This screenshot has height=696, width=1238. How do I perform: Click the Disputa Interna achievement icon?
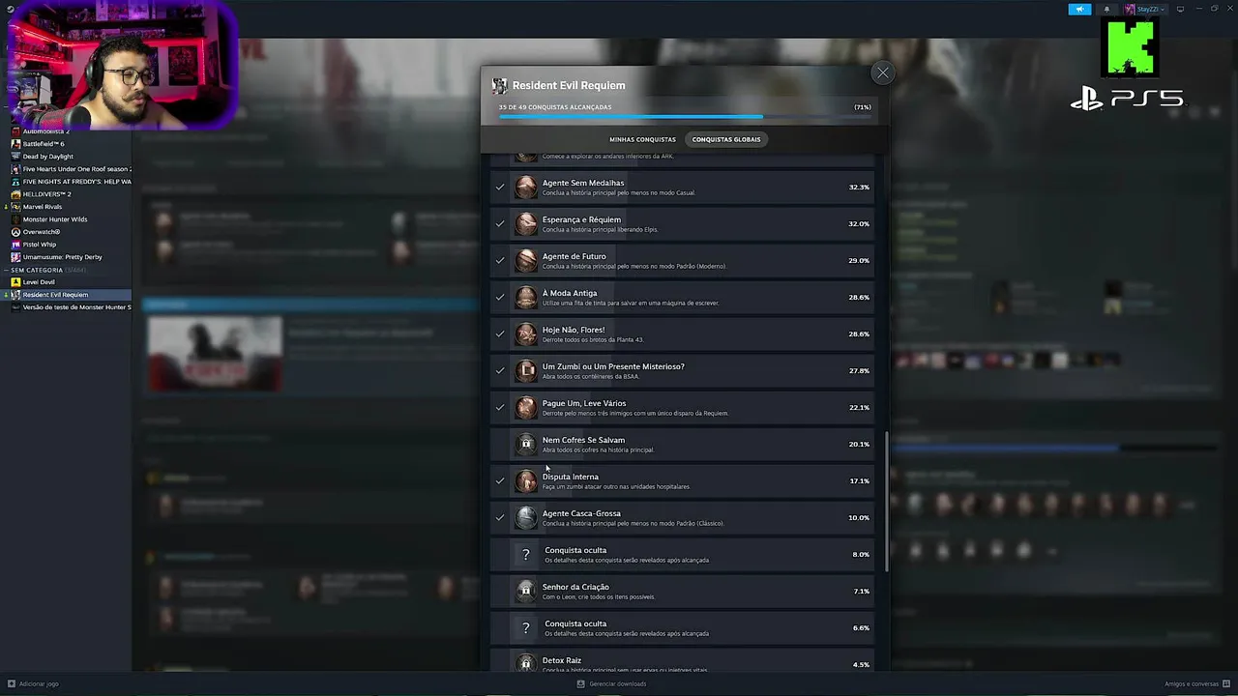click(x=526, y=480)
